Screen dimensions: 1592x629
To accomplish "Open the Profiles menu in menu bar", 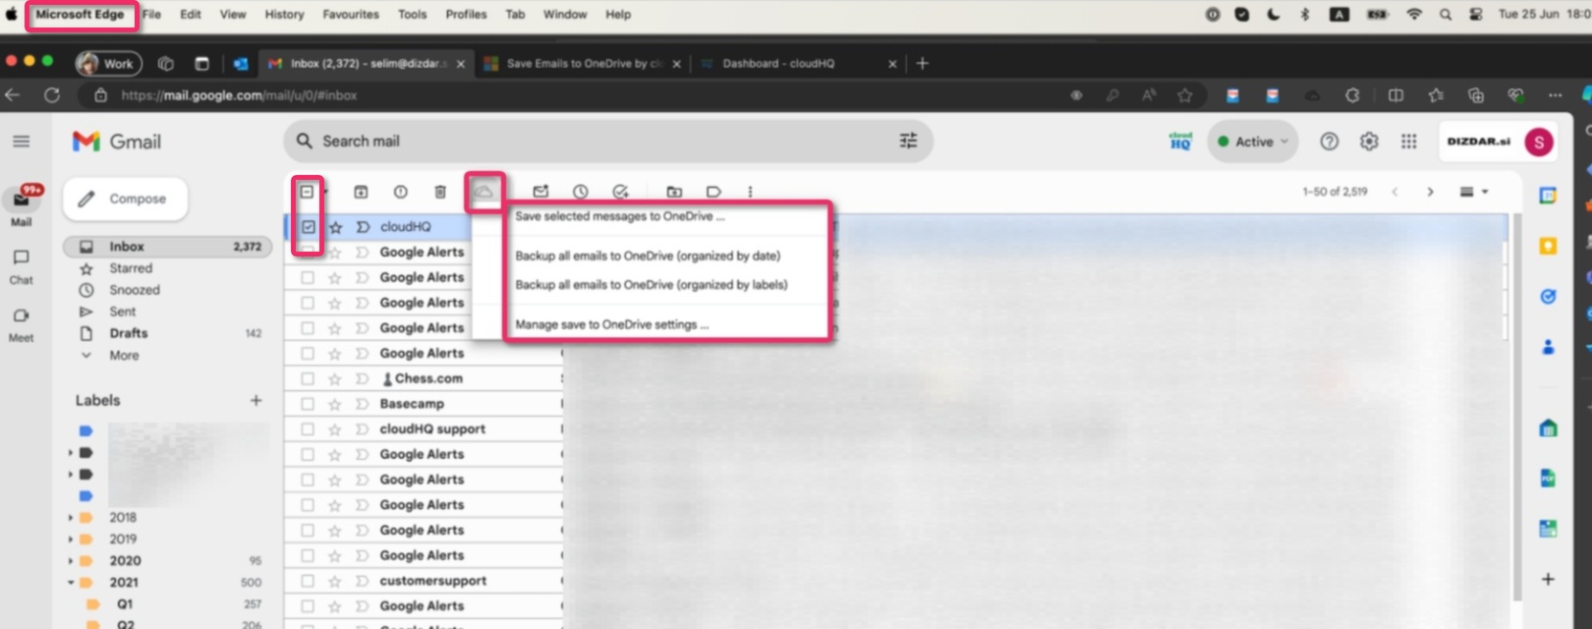I will point(466,15).
